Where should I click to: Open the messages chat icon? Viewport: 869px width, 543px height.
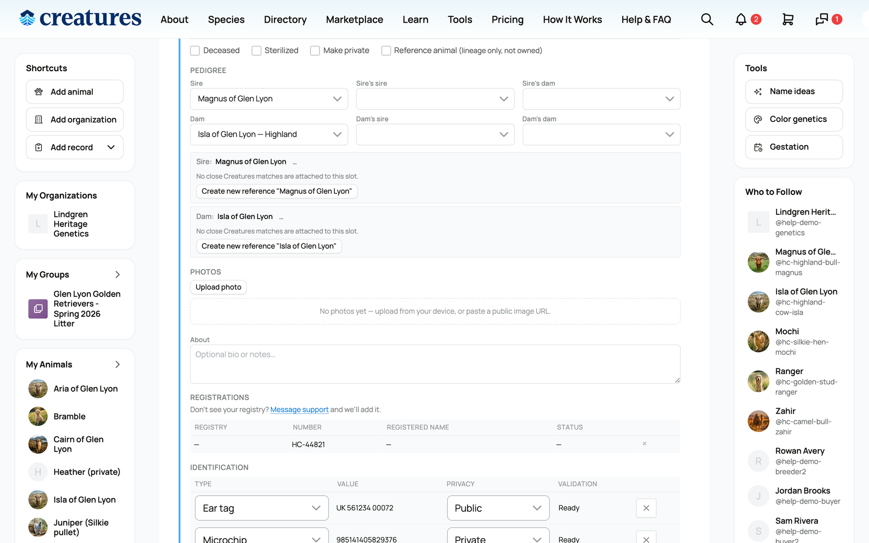tap(822, 19)
